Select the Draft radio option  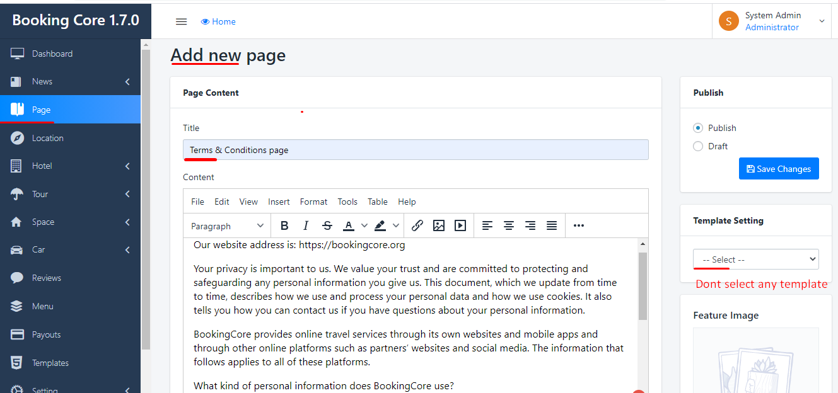coord(698,146)
